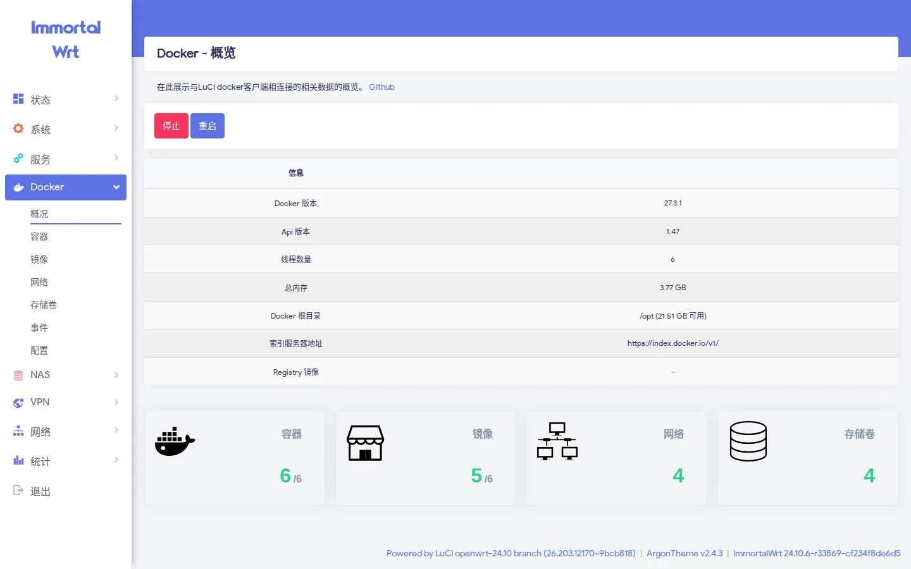This screenshot has width=911, height=569.
Task: Select the Docker menu label
Action: pyautogui.click(x=47, y=187)
